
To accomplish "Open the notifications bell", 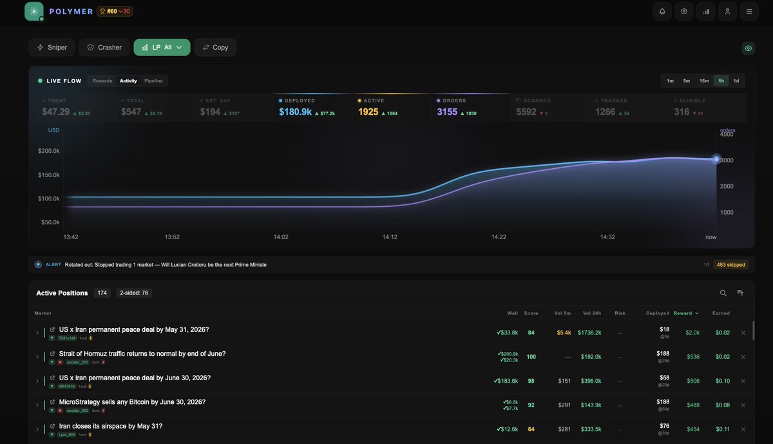I will [662, 11].
